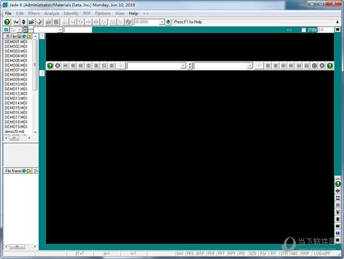
Task: Click the green help icon at zoom bar left
Action: [50, 66]
